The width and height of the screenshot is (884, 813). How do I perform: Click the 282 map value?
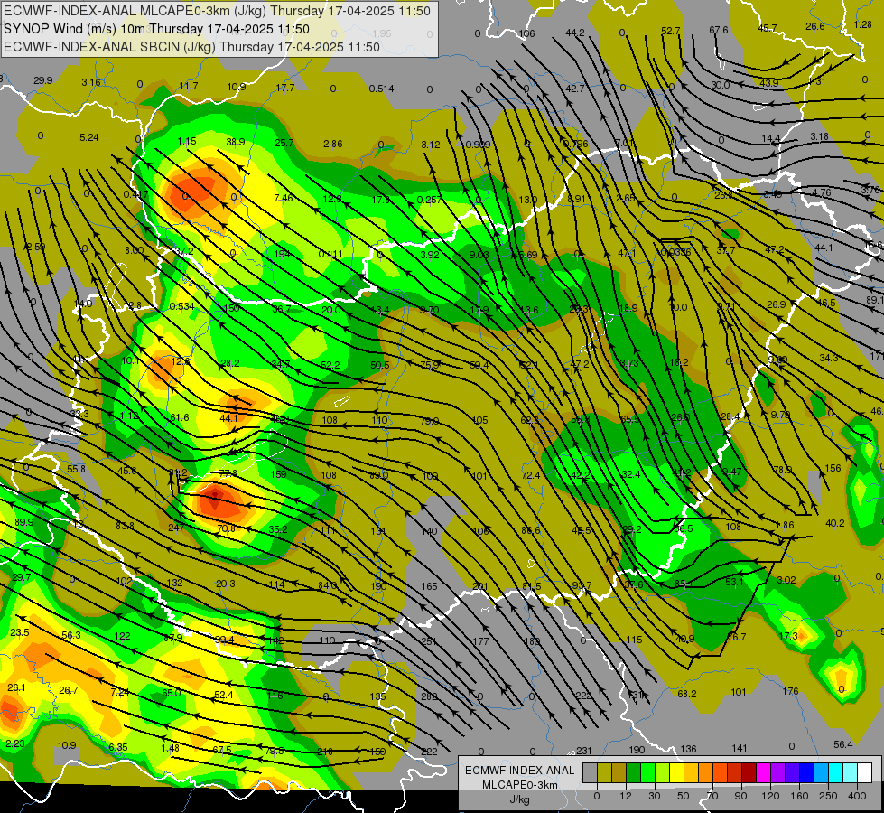[429, 696]
